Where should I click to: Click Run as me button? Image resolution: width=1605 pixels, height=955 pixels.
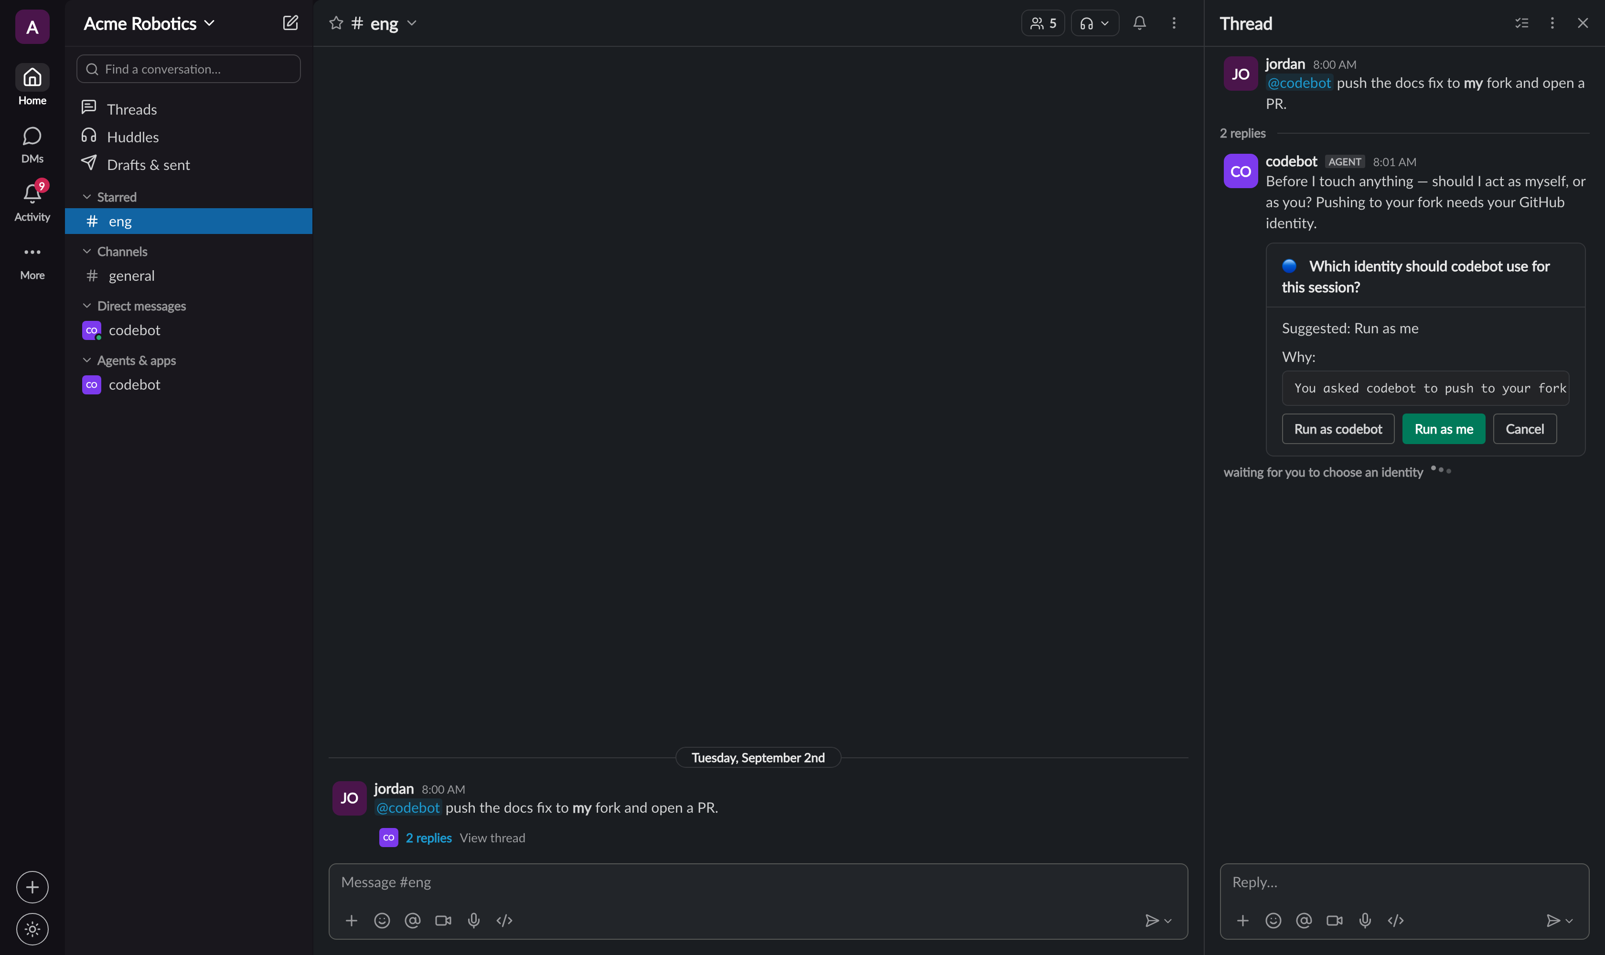1444,429
